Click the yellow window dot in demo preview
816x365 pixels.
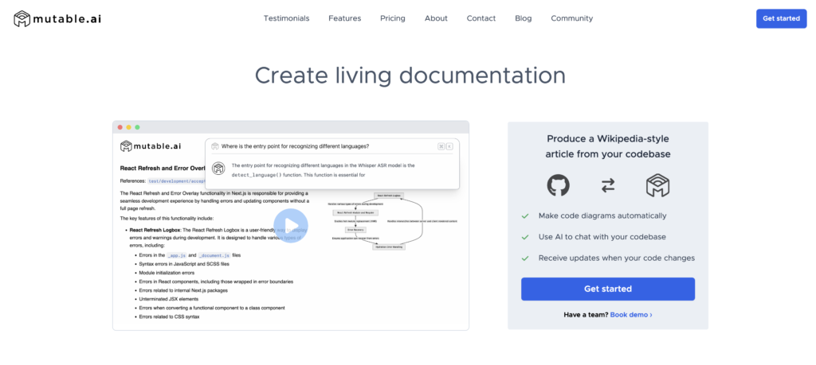click(128, 127)
